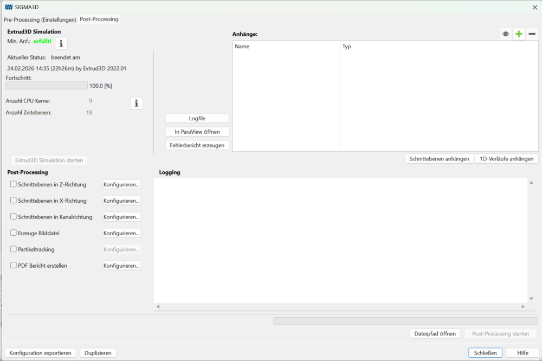This screenshot has height=361, width=542.
Task: Enable Schnittebenen in X-Richtung checkbox
Action: point(14,200)
